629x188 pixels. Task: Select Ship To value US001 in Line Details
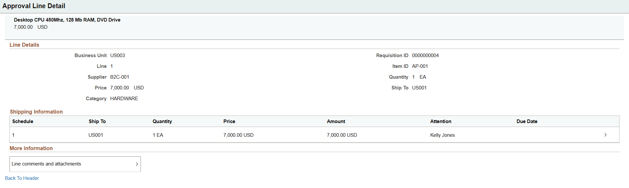tap(419, 88)
